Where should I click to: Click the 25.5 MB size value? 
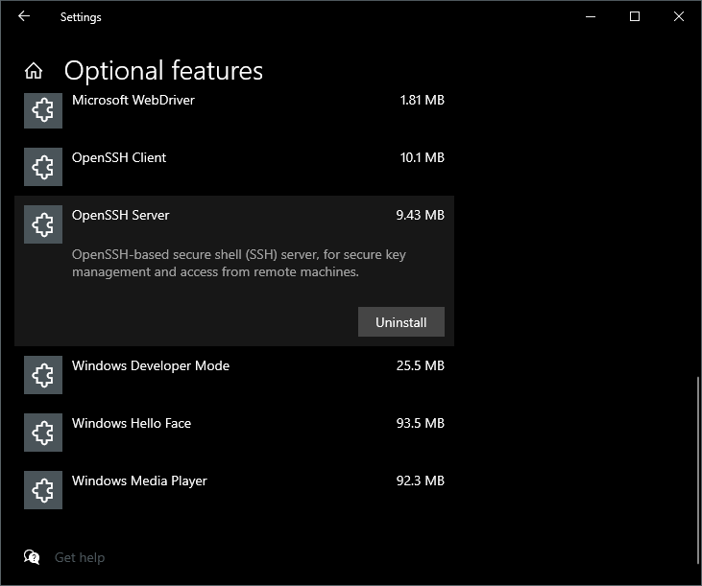pyautogui.click(x=421, y=365)
